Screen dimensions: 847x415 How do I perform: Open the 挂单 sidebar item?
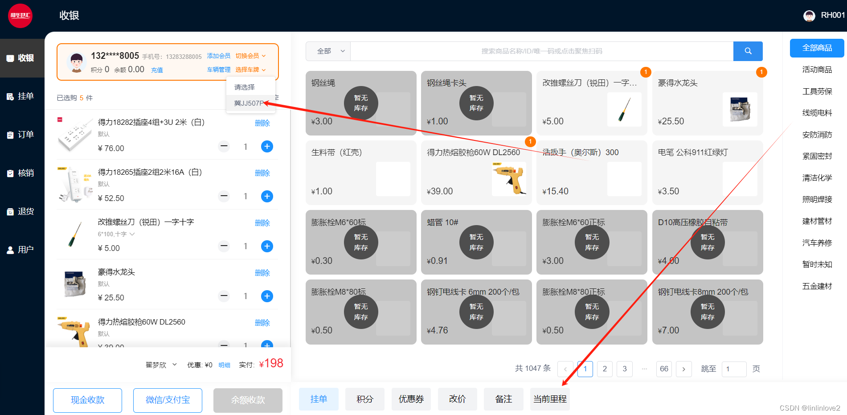tap(21, 96)
